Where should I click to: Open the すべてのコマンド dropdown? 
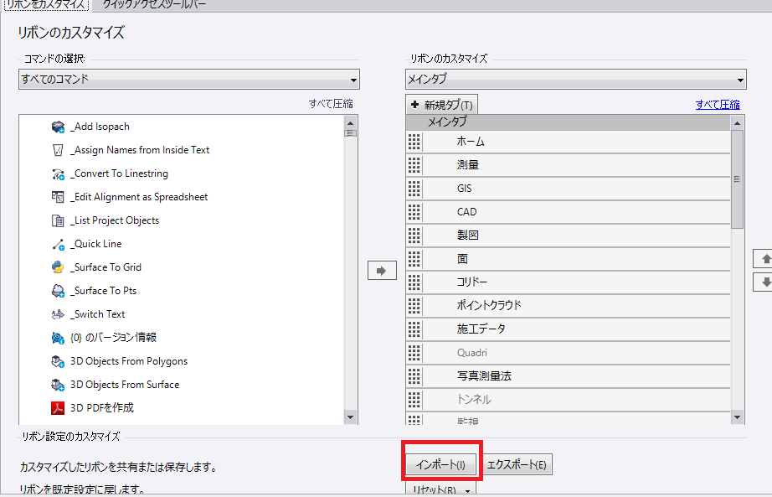pyautogui.click(x=189, y=80)
